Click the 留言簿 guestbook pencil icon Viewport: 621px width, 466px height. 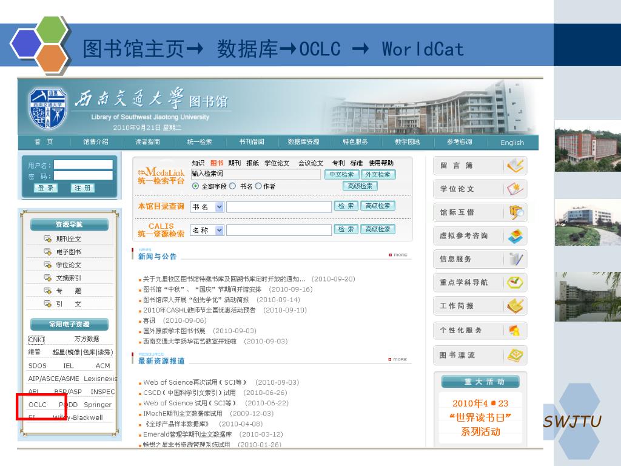click(515, 166)
